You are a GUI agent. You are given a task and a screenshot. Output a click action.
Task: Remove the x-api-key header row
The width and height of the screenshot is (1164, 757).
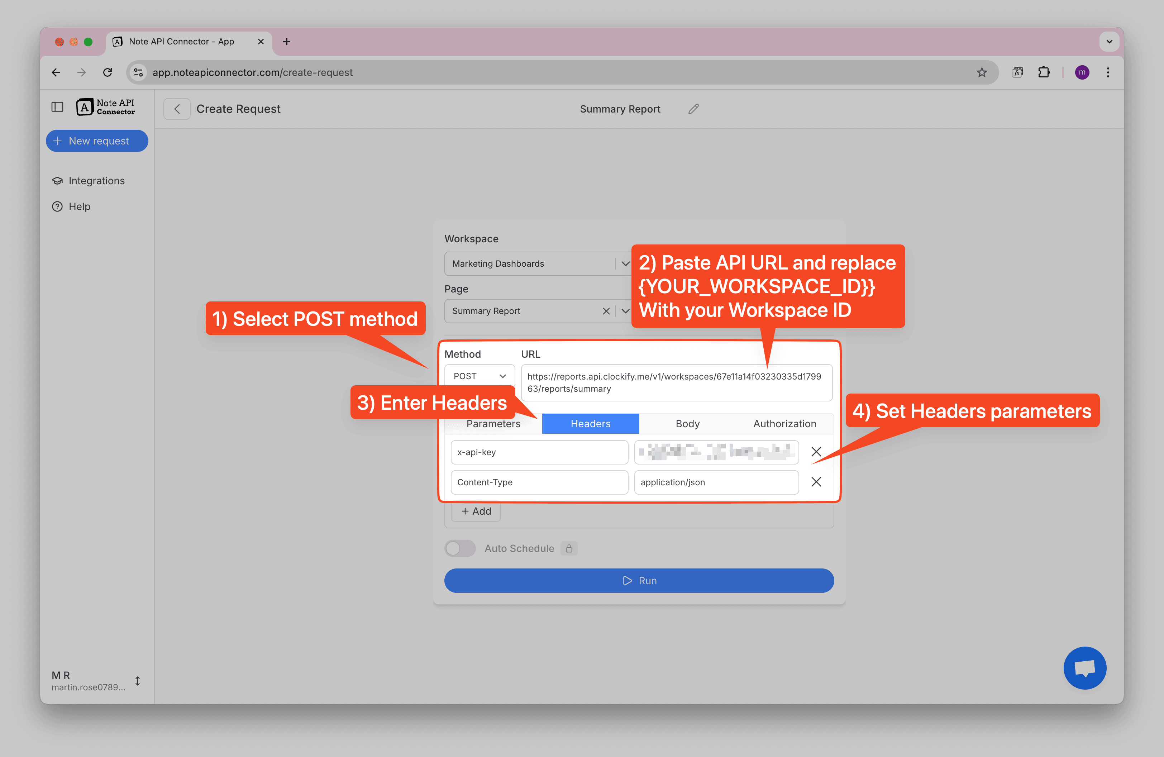pos(816,452)
